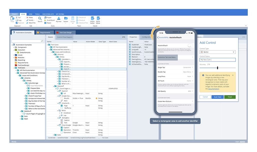Dismiss the yellow info message with X
The height and width of the screenshot is (152, 257).
[x=233, y=75]
